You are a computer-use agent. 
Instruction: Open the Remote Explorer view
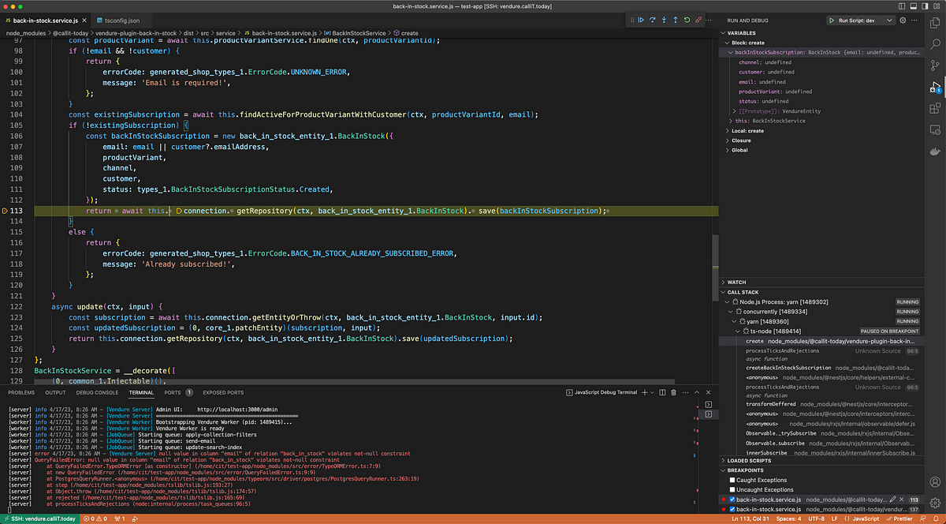(936, 131)
